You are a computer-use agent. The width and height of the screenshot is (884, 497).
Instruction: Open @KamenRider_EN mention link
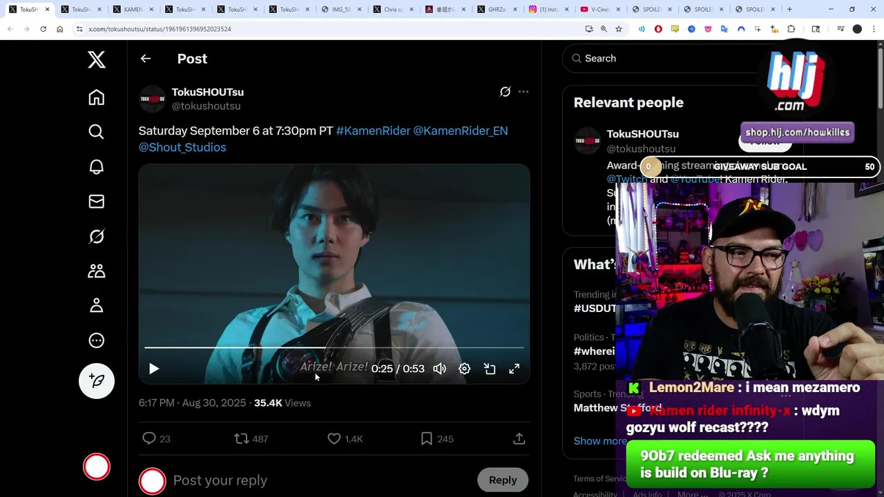pyautogui.click(x=461, y=130)
